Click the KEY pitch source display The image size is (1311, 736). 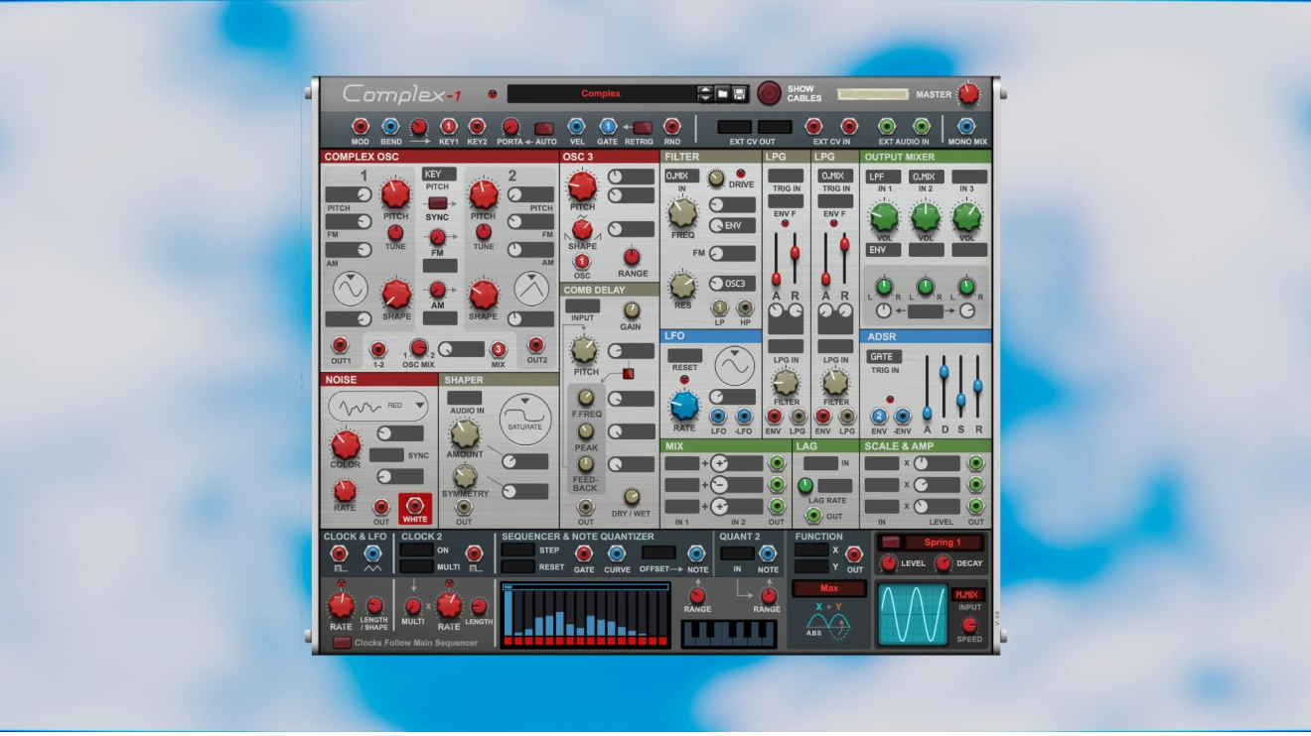pyautogui.click(x=438, y=174)
